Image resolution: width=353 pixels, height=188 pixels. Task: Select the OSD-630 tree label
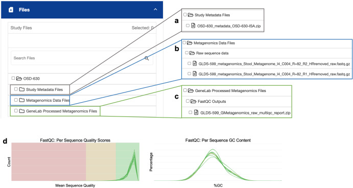[x=32, y=79]
